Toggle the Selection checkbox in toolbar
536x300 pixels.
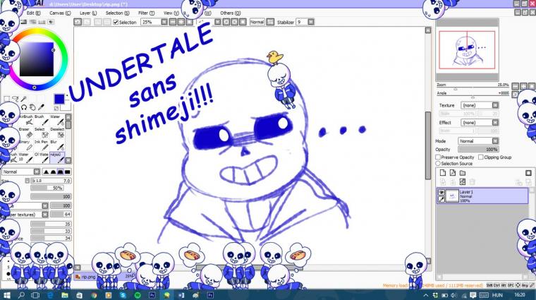tap(116, 22)
